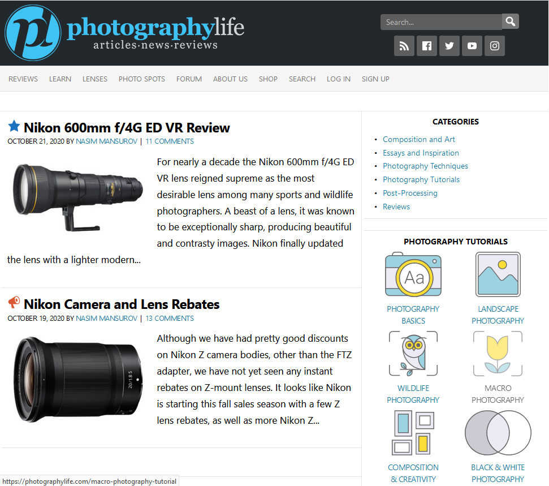Click the Photography Basics camera icon
The image size is (549, 486).
click(x=413, y=274)
